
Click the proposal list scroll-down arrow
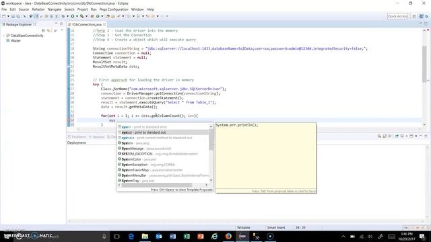(211, 180)
